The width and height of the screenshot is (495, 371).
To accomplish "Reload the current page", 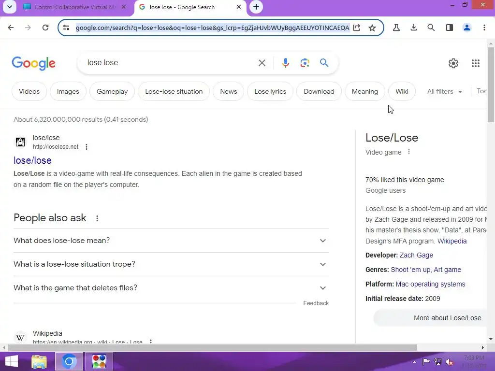I will click(x=45, y=28).
